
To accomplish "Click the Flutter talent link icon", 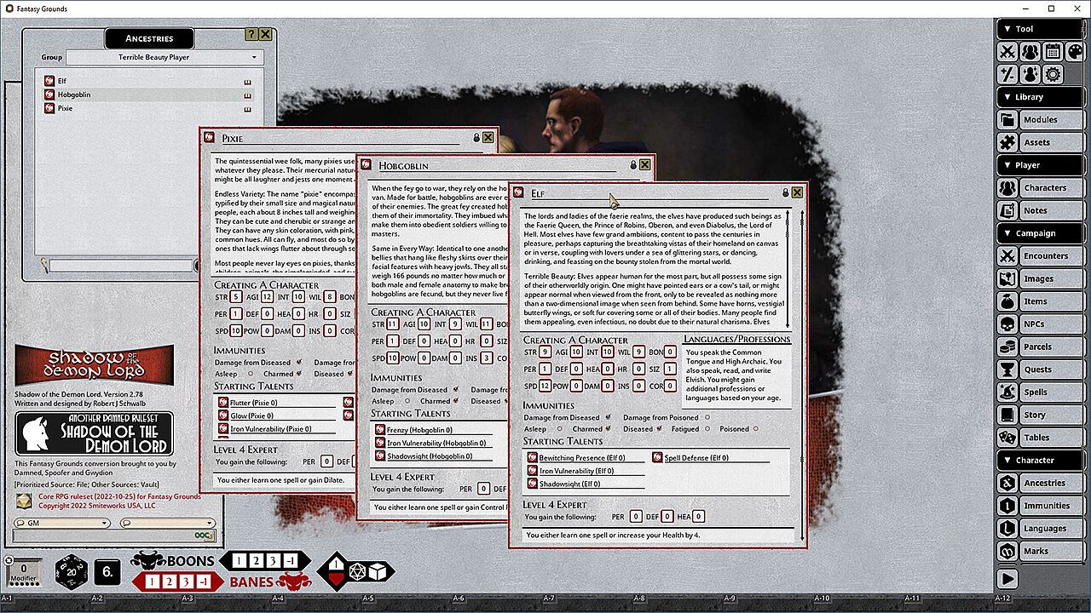I will [x=223, y=403].
